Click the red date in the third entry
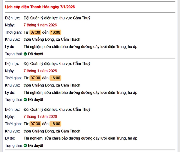The width and height of the screenshot is (180, 152). (x=40, y=117)
